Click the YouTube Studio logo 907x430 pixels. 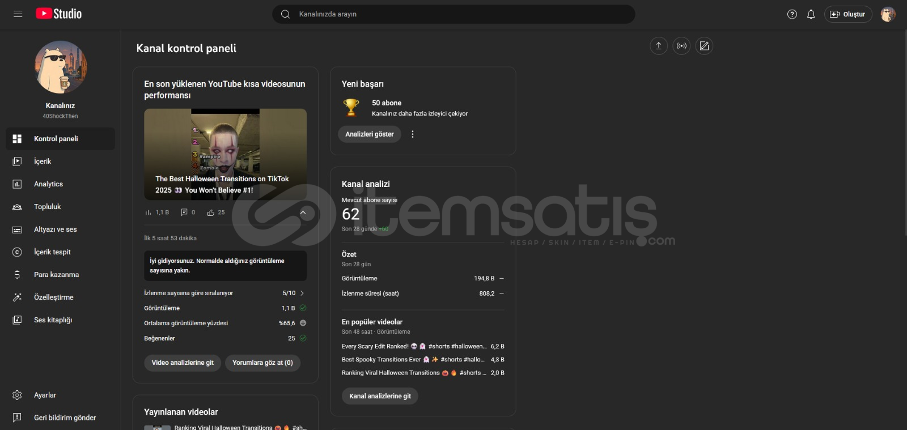pos(59,14)
